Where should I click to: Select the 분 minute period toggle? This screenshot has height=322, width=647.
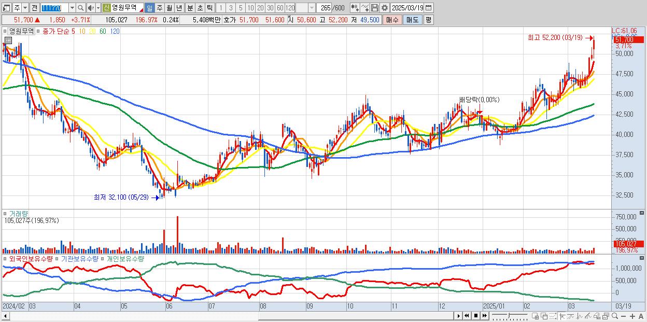[190, 8]
